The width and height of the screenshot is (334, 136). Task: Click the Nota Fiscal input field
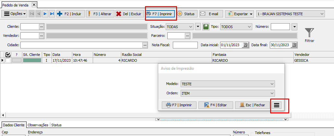(185, 45)
